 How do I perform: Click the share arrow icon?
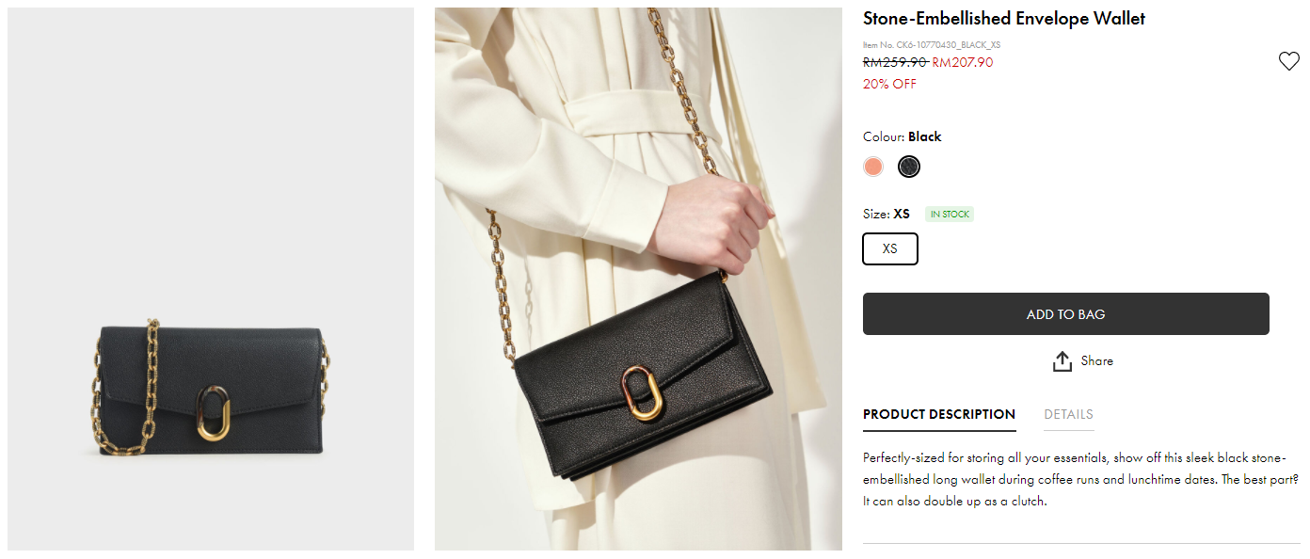pyautogui.click(x=1062, y=361)
